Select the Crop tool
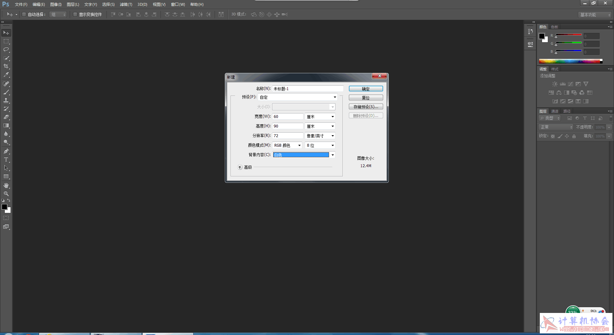The height and width of the screenshot is (335, 614). (x=6, y=66)
